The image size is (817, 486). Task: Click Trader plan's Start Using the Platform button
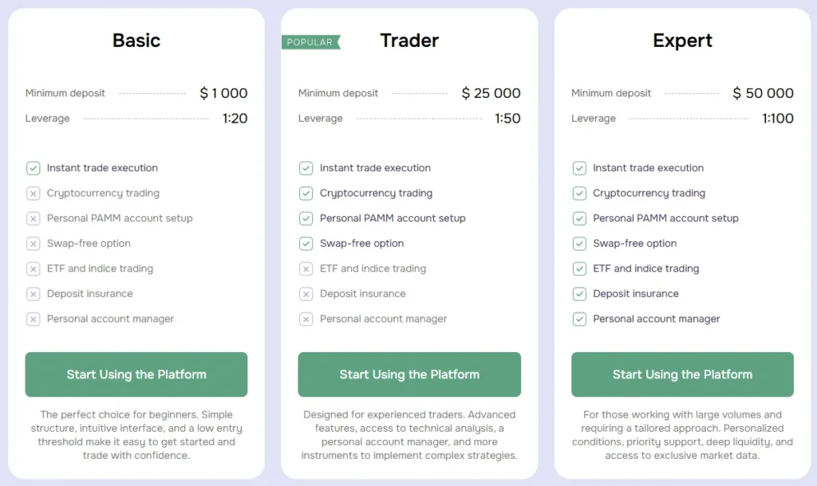[409, 374]
